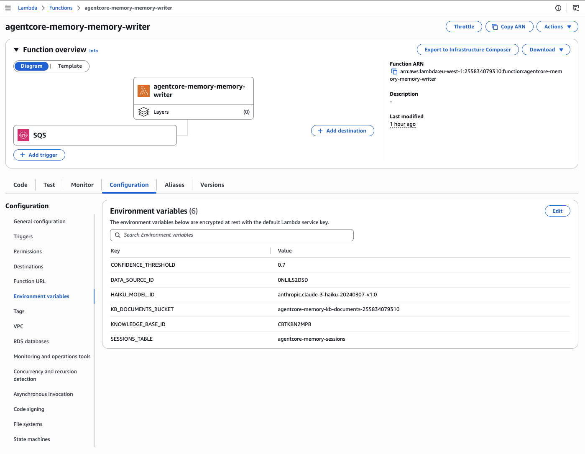Image resolution: width=585 pixels, height=454 pixels.
Task: Open the Actions dropdown
Action: coord(557,27)
